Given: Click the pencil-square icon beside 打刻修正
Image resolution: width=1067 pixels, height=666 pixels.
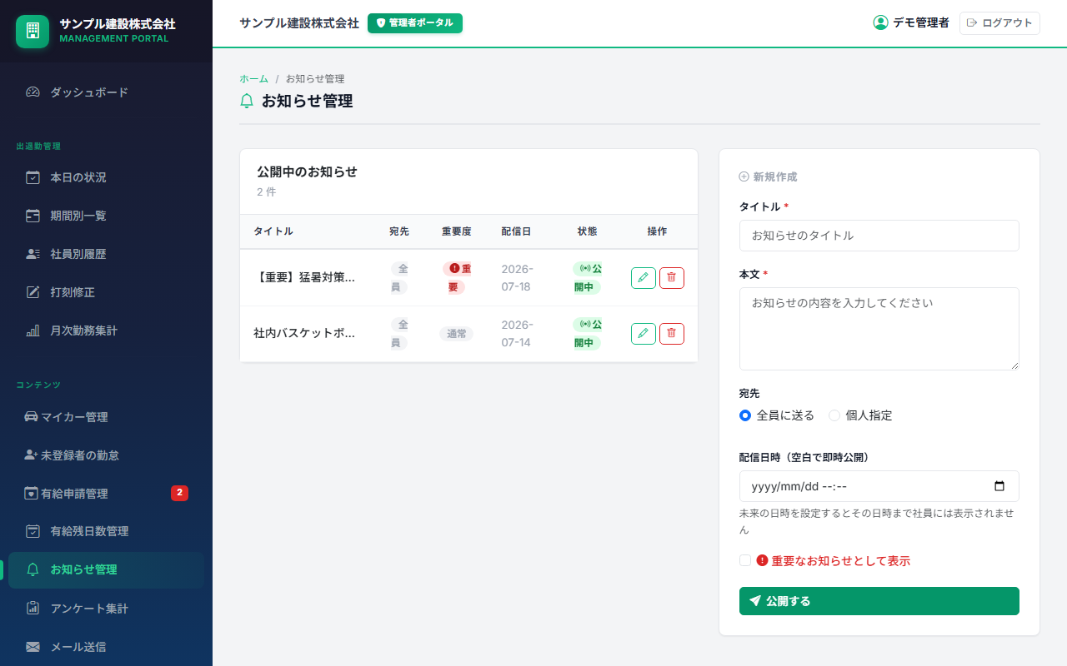Looking at the screenshot, I should 33,292.
